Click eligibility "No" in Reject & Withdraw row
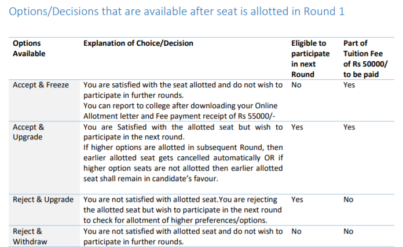Viewport: 403px width, 247px height. (296, 231)
